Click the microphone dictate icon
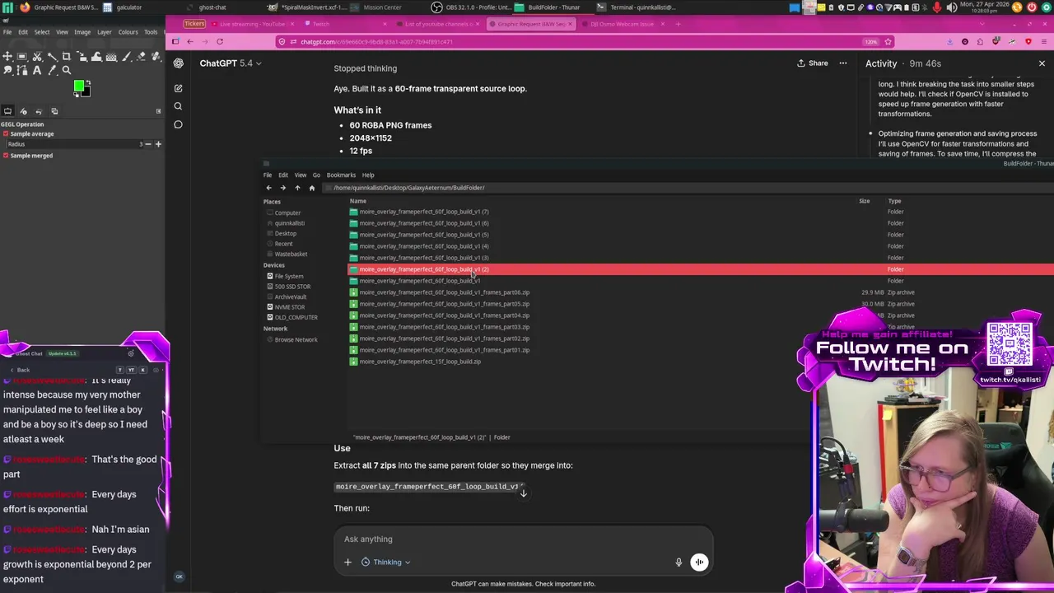 coord(679,562)
